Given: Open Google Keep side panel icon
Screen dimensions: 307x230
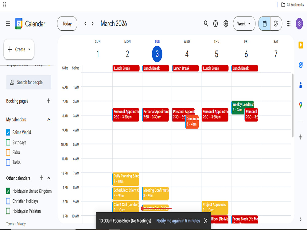Looking at the screenshot, I should pos(301,45).
